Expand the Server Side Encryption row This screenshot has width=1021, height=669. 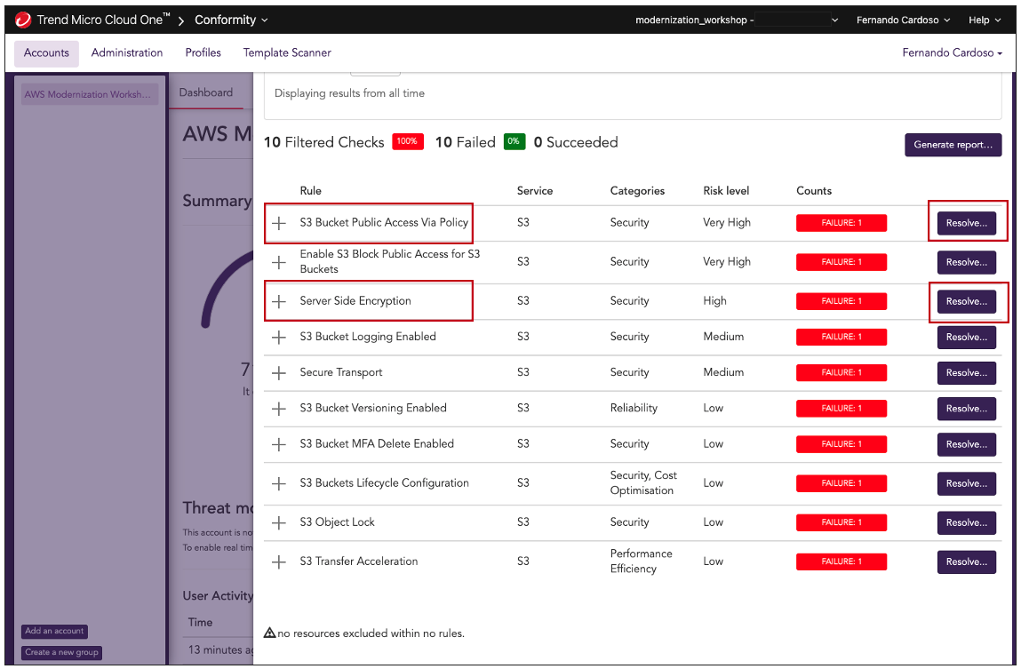click(279, 301)
